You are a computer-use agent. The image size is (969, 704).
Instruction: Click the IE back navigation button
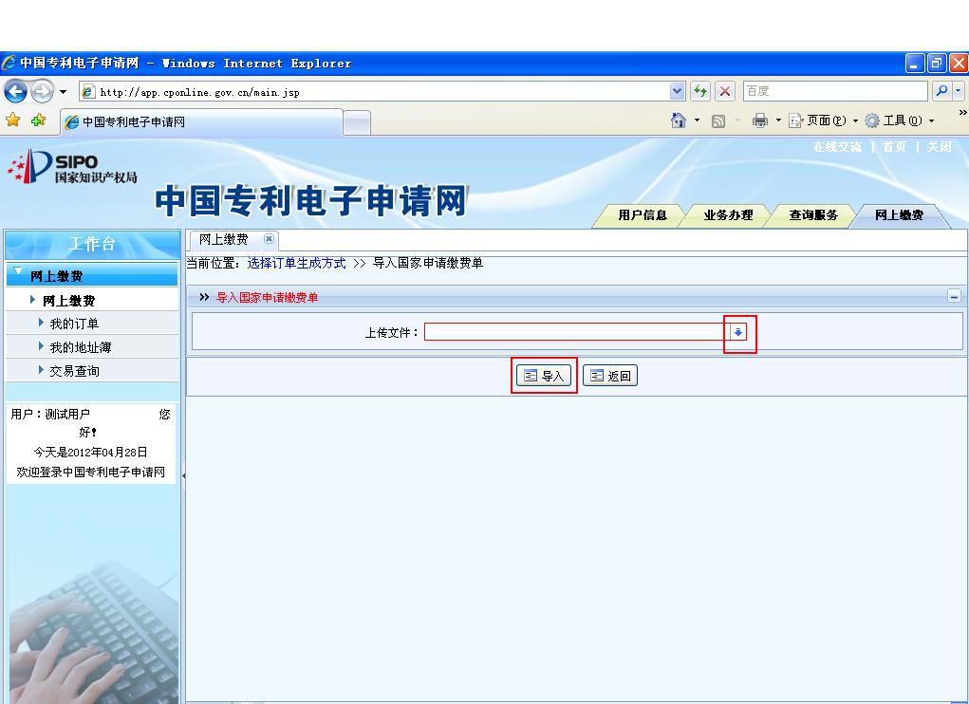pyautogui.click(x=15, y=91)
